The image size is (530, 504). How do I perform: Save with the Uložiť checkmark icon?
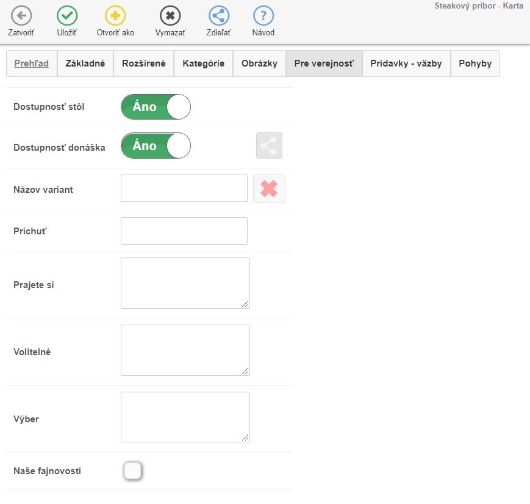[x=66, y=16]
